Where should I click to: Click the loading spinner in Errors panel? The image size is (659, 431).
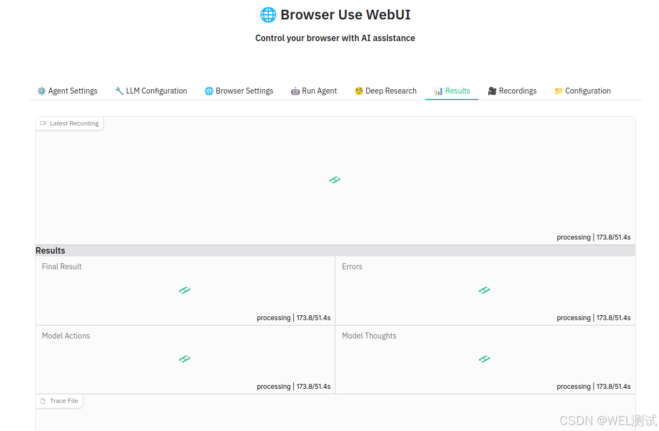click(485, 290)
